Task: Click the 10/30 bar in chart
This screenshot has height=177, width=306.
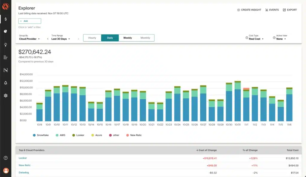Action: click(x=229, y=102)
